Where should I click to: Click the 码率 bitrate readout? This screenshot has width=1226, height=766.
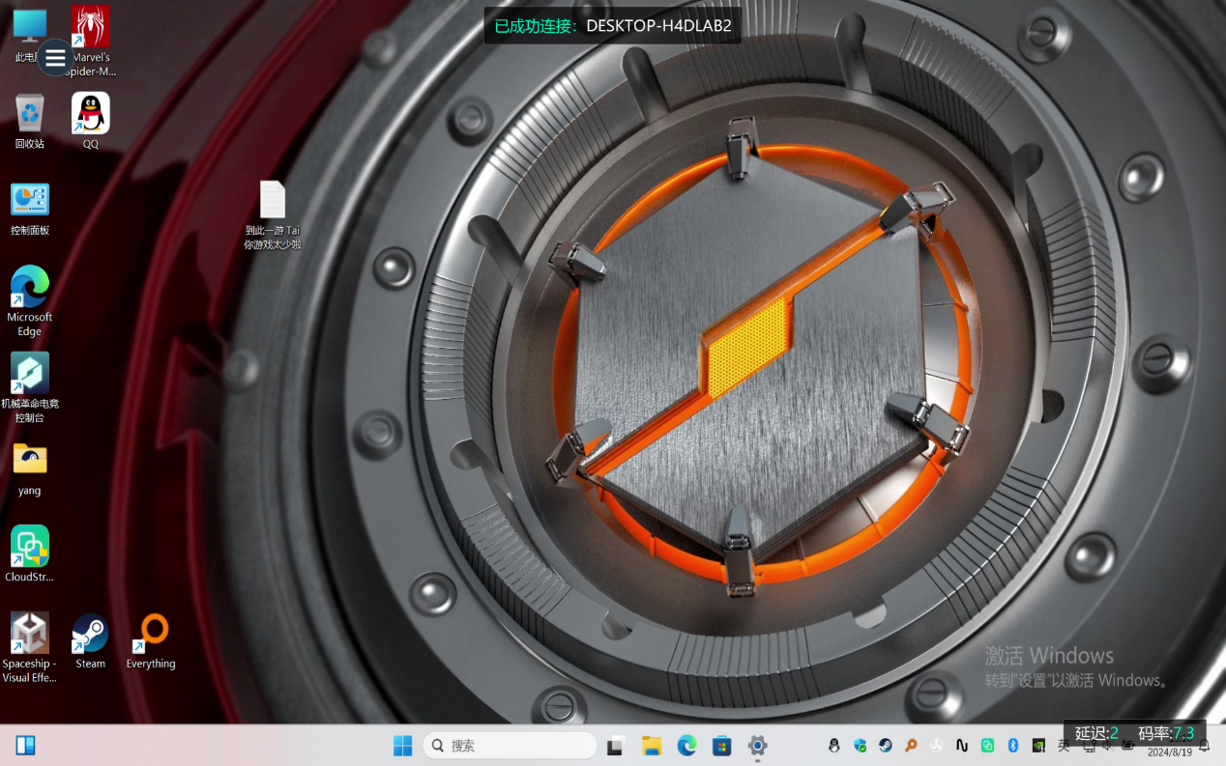click(x=1166, y=733)
